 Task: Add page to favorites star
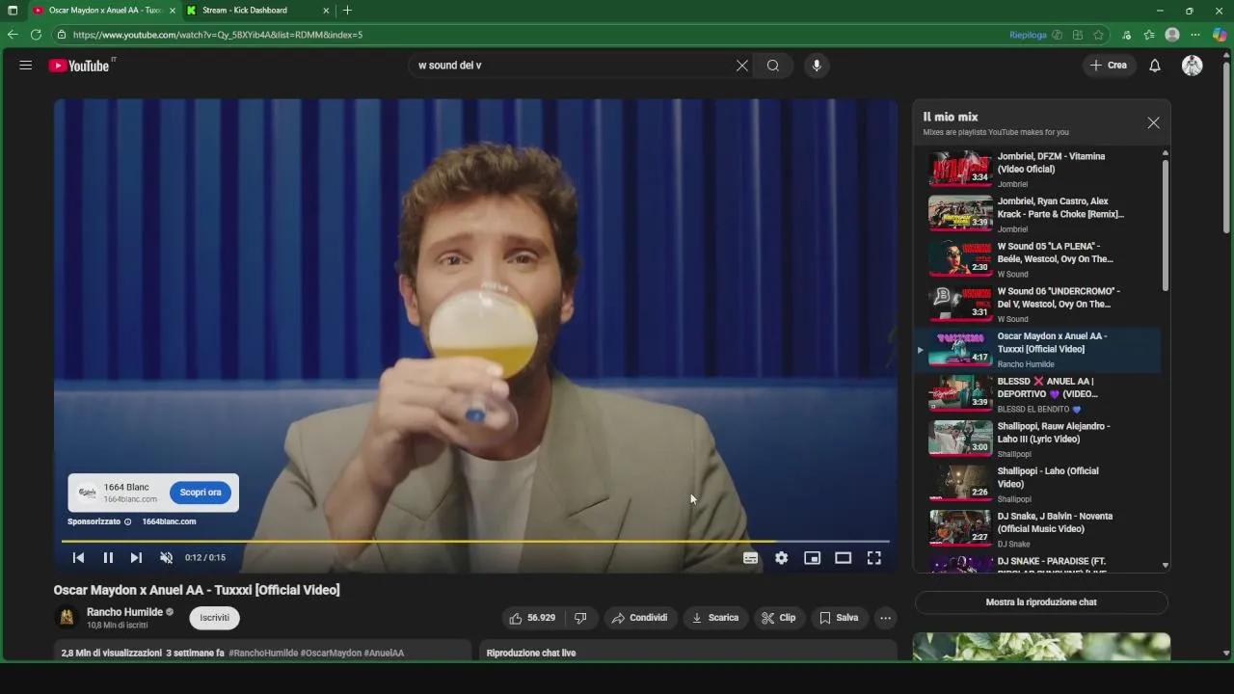coord(1098,35)
